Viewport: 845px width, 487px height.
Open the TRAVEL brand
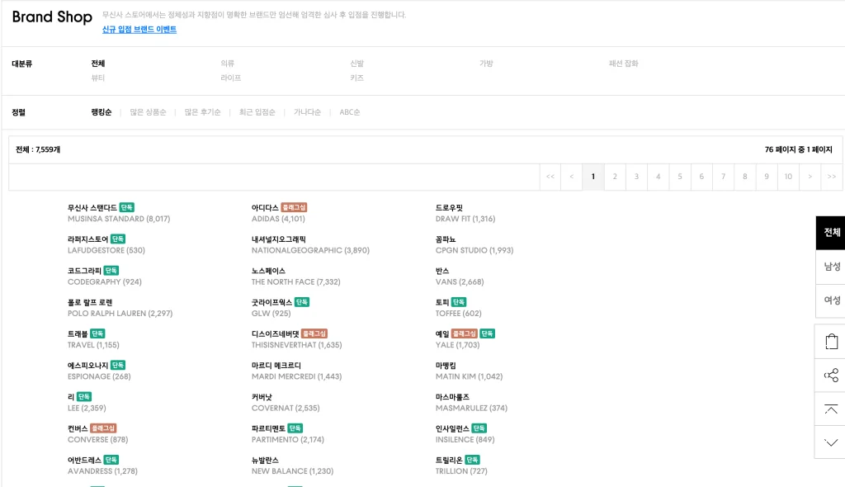pos(93,345)
